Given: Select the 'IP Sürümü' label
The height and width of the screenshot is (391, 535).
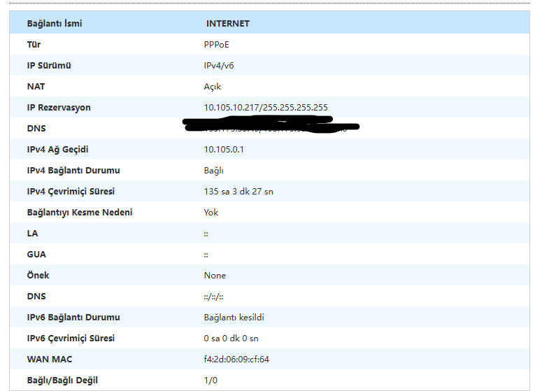Looking at the screenshot, I should 49,66.
